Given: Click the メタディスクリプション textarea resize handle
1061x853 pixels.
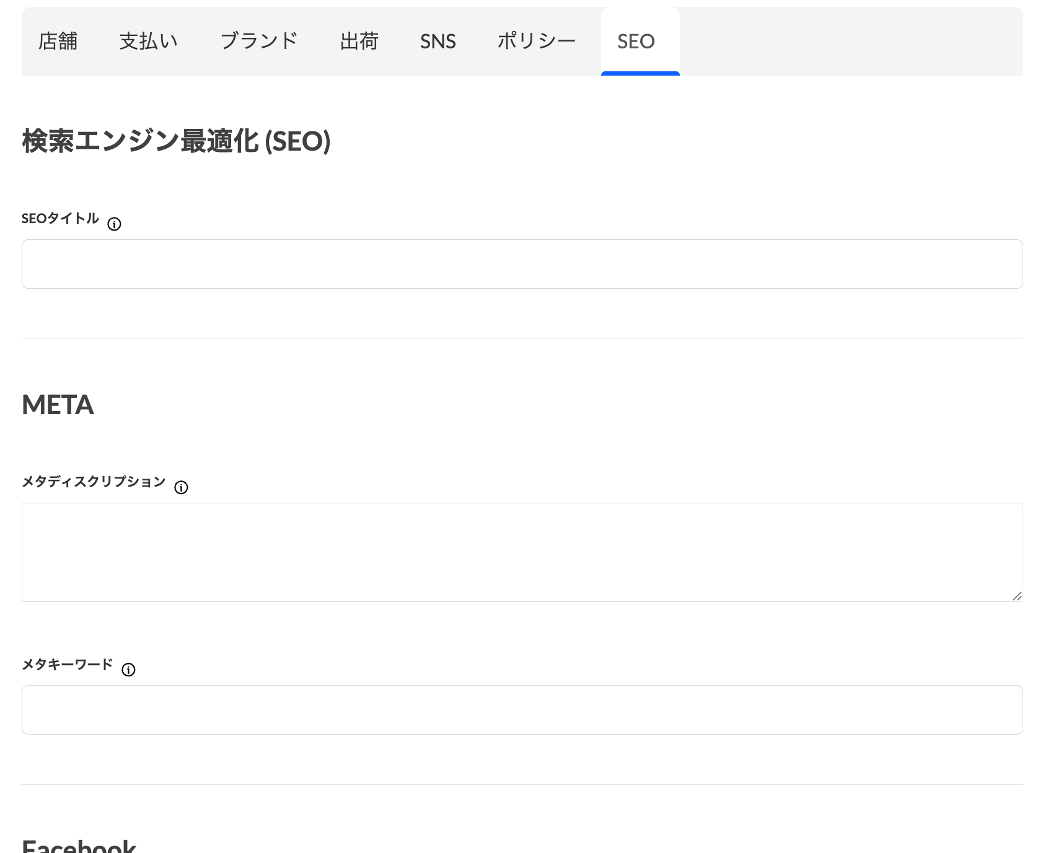Looking at the screenshot, I should coord(1017,596).
